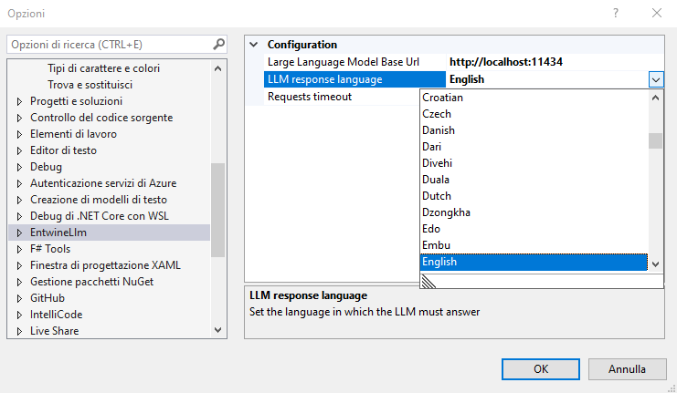Open Tipi di carattere e colori page

click(x=103, y=68)
